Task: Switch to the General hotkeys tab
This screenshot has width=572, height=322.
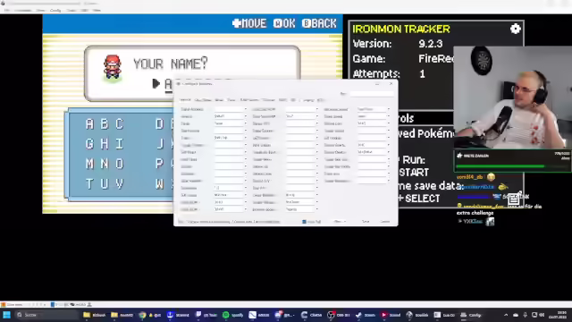Action: (x=185, y=99)
